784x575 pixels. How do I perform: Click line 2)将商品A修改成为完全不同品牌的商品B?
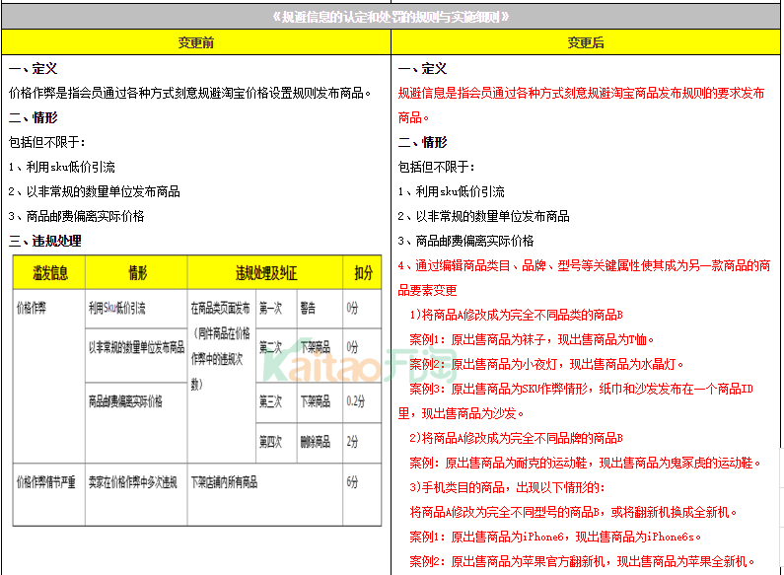pos(516,439)
